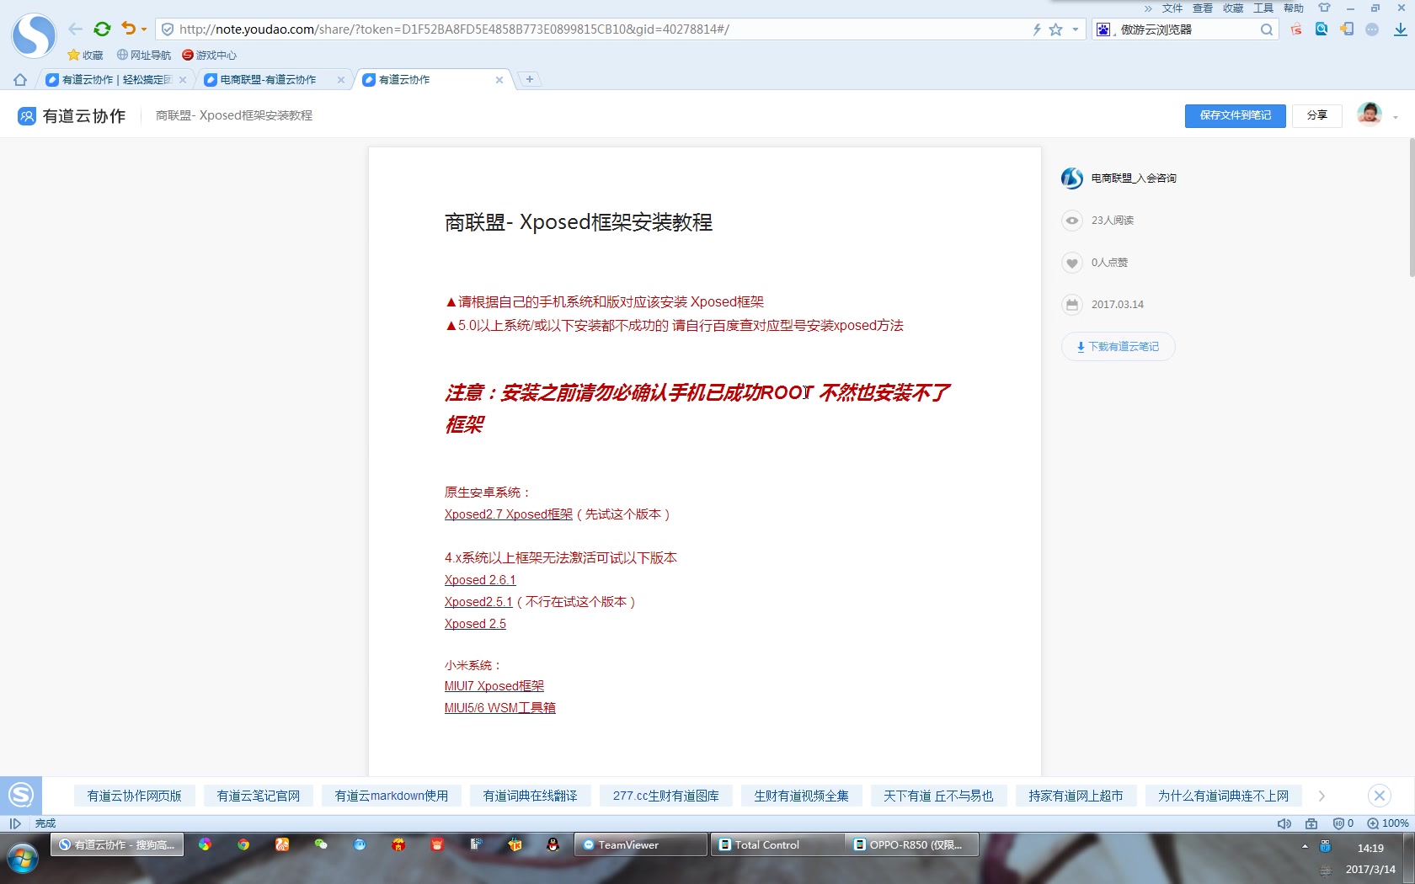Click 下载有道云笔记 button
Image resolution: width=1415 pixels, height=884 pixels.
(x=1118, y=347)
